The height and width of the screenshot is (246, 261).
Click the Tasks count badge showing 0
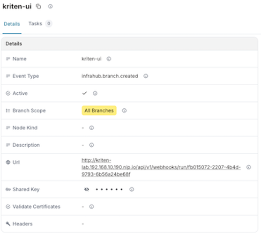[49, 23]
